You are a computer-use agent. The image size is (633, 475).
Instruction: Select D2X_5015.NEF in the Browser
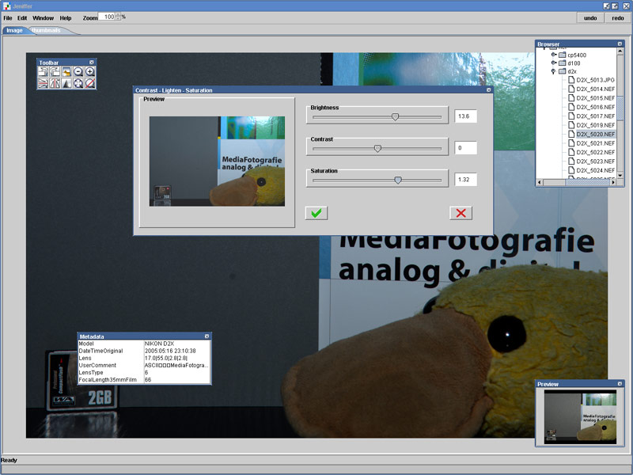point(596,98)
